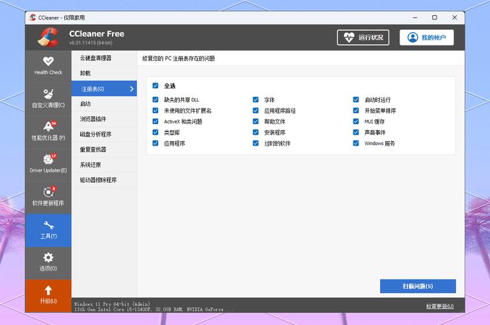
Task: Toggle 类型库 checkbox
Action: click(156, 133)
